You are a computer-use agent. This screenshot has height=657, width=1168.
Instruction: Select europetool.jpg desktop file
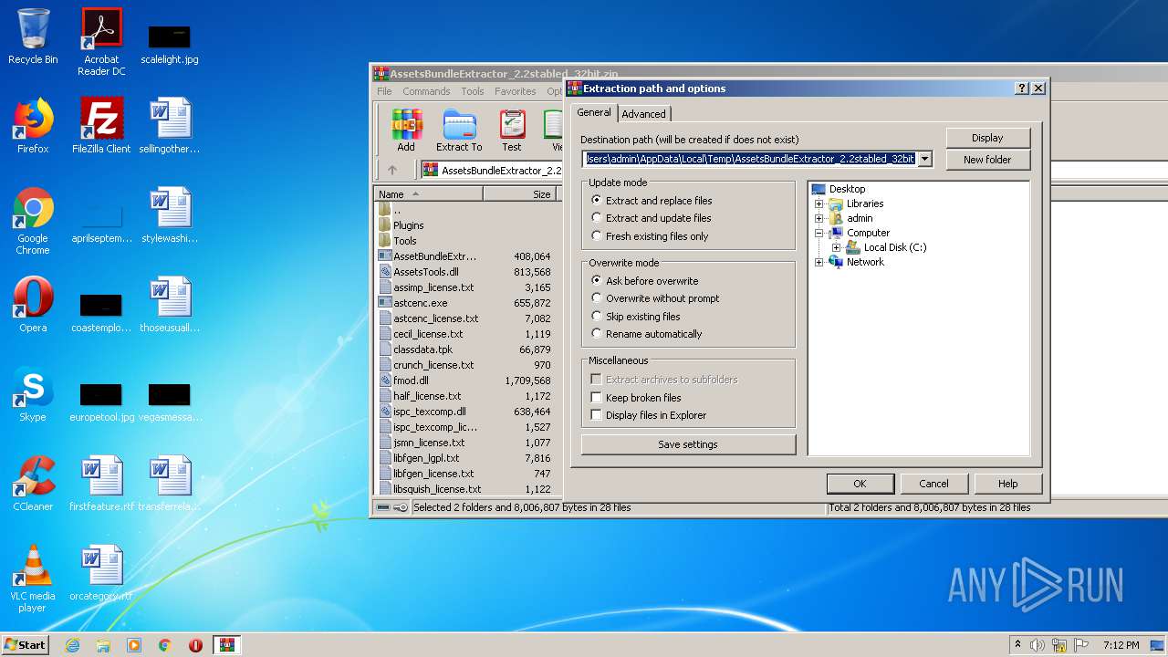tap(101, 400)
